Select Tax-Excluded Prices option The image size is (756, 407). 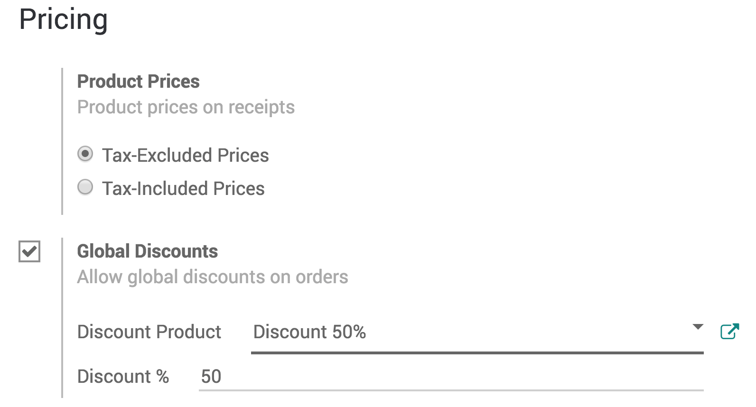click(x=85, y=154)
